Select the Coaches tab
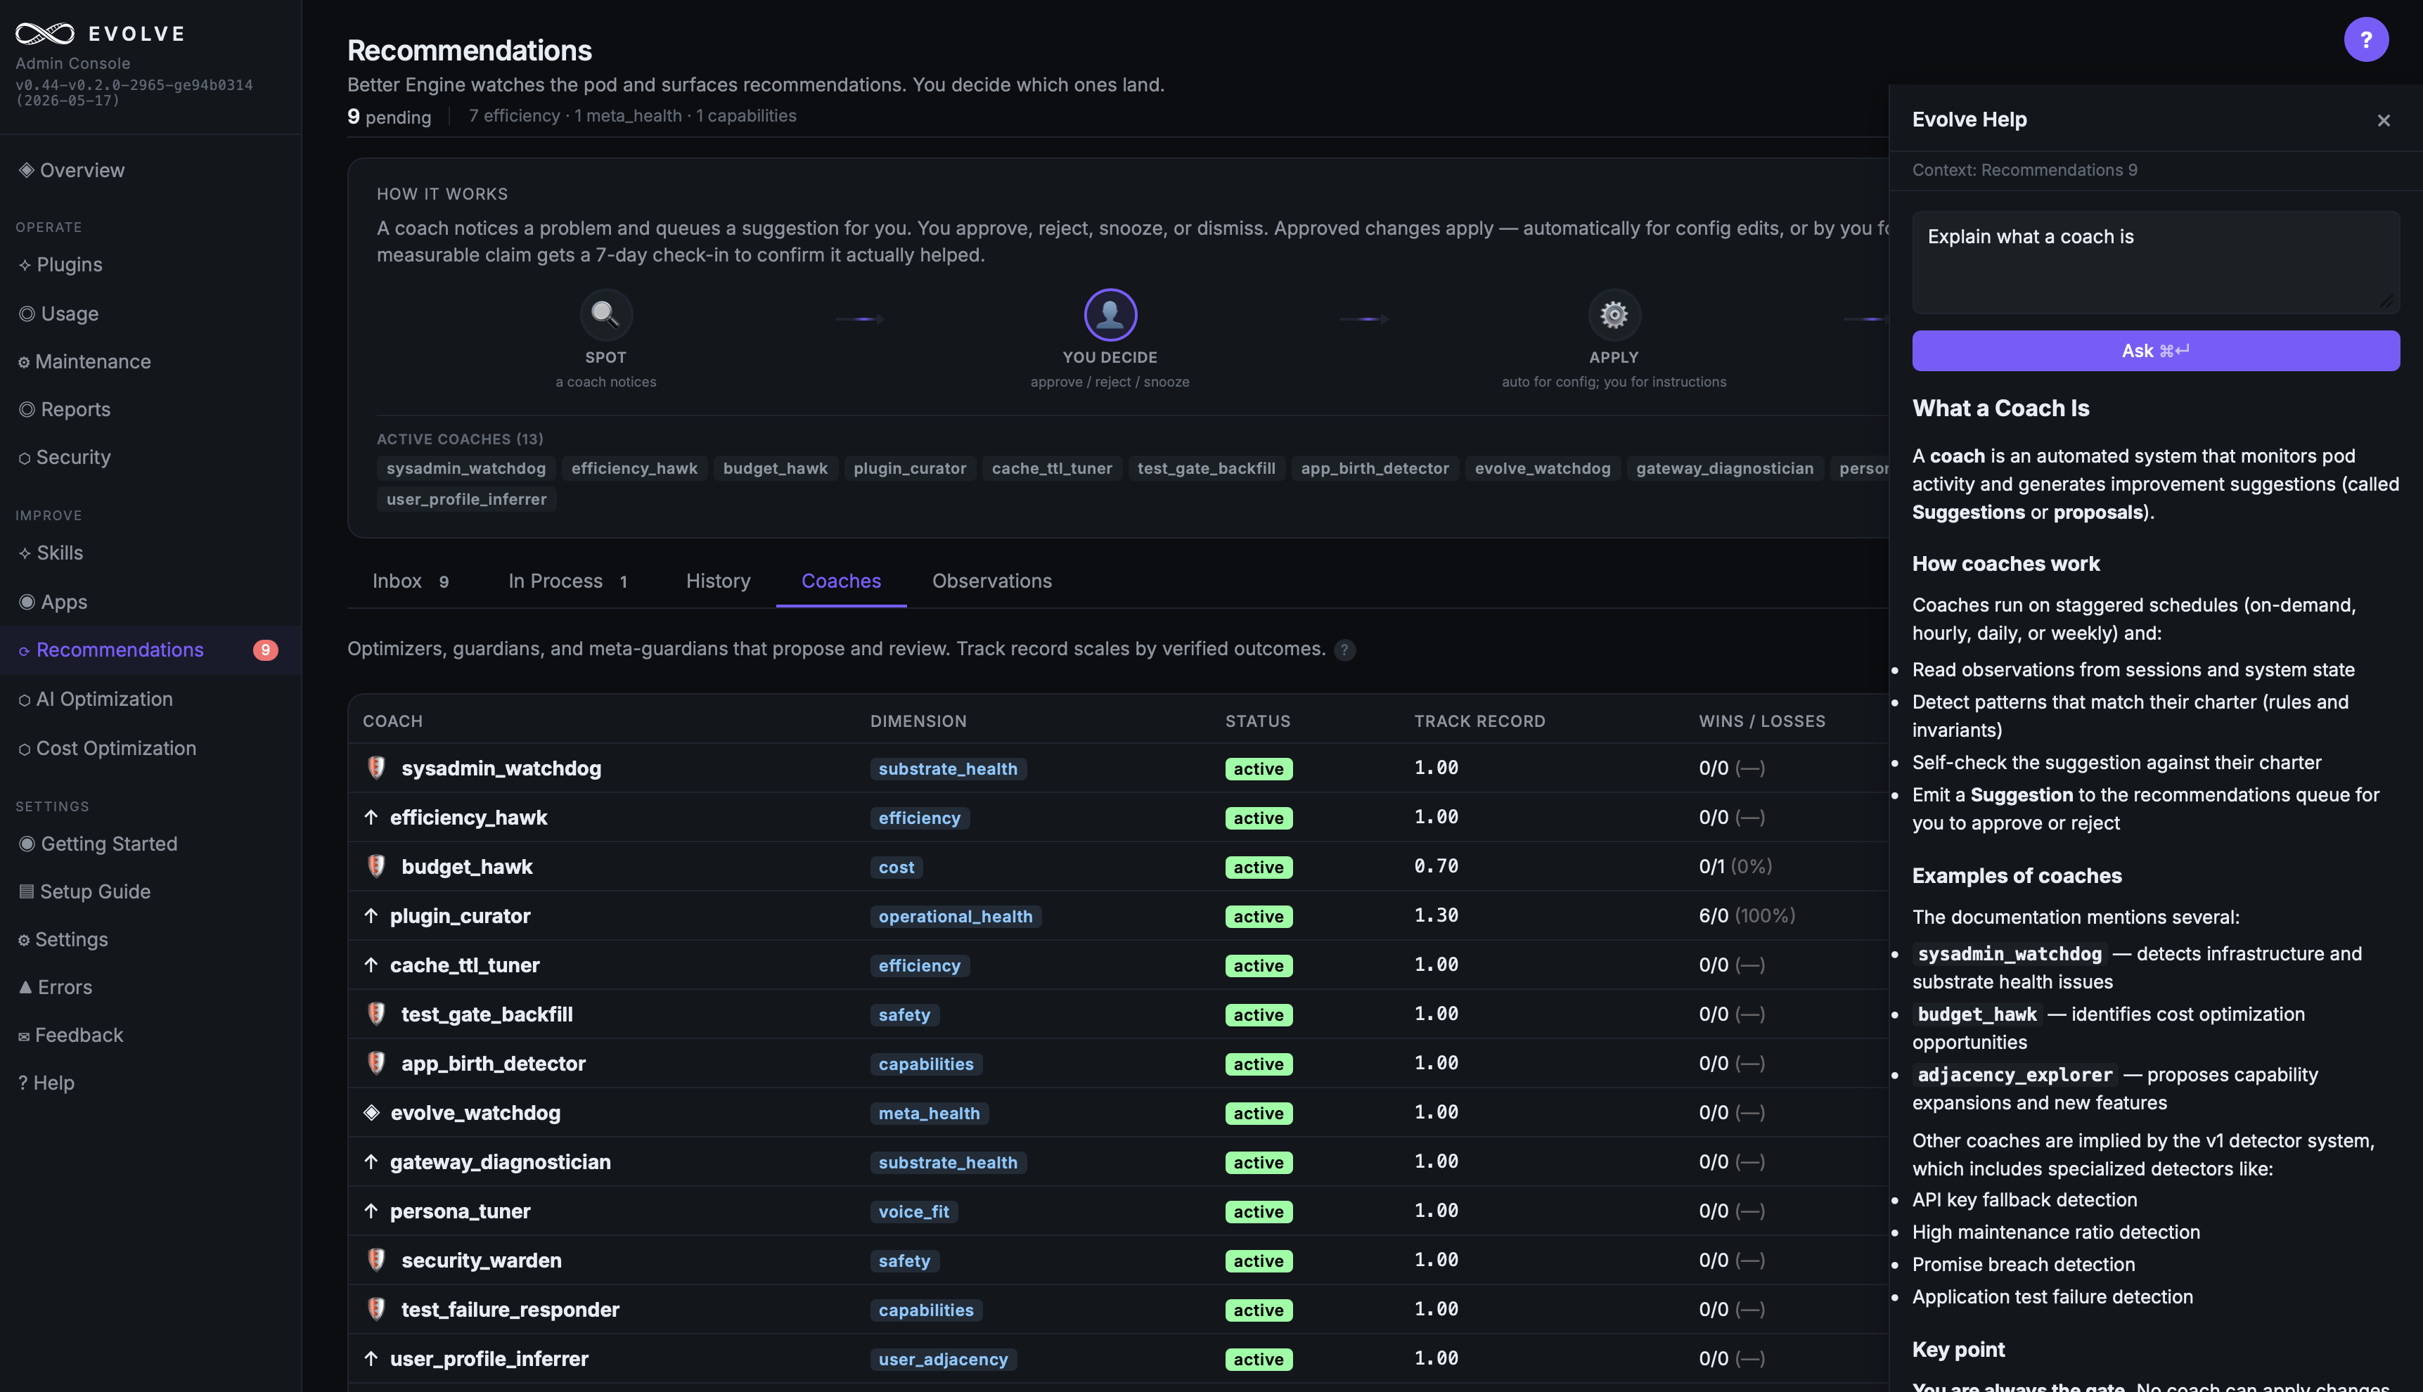2423x1392 pixels. click(840, 581)
